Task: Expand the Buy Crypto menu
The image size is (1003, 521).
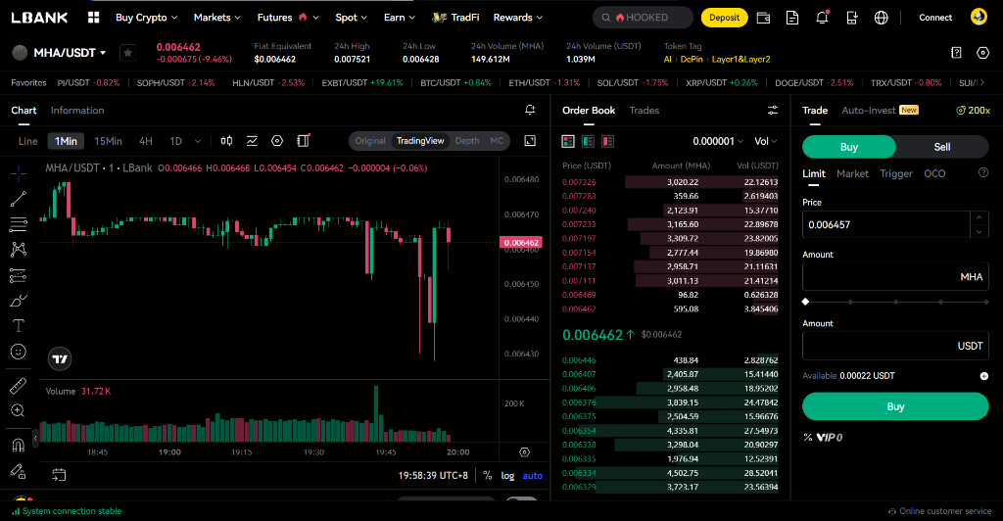Action: tap(147, 18)
